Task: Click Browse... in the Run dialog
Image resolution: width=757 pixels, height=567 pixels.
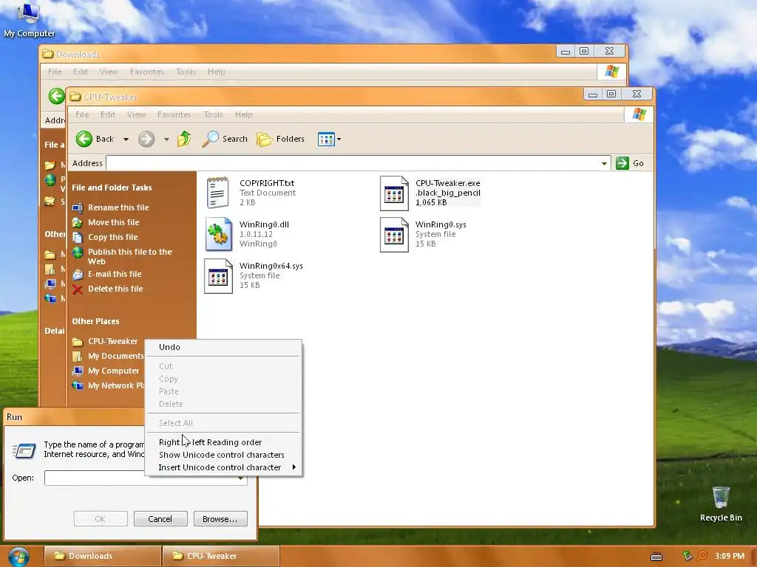Action: tap(220, 519)
